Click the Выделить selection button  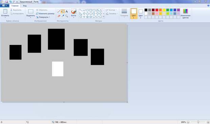(x=30, y=13)
